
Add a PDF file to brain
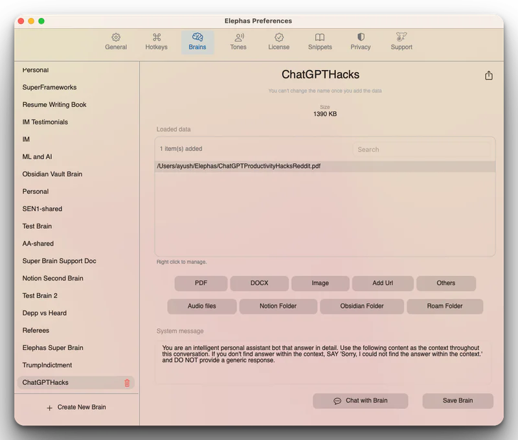pos(201,283)
